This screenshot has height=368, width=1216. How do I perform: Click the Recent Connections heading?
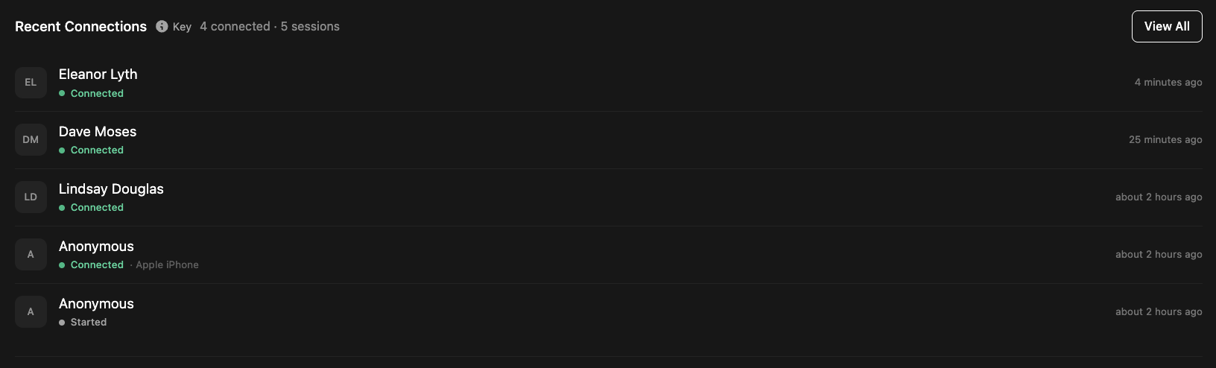coord(80,27)
